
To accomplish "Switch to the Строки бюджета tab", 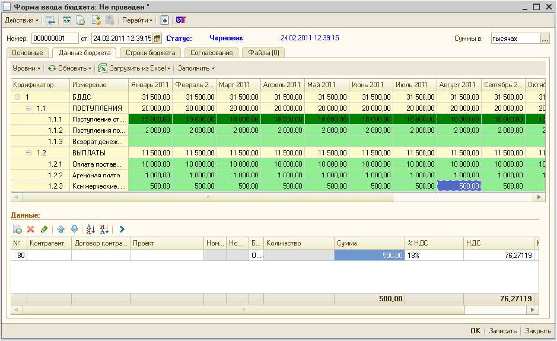I will pyautogui.click(x=150, y=53).
